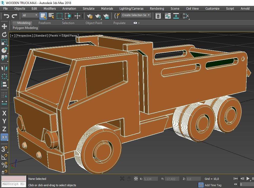Click the Spacing tool icon

pyautogui.click(x=4, y=102)
